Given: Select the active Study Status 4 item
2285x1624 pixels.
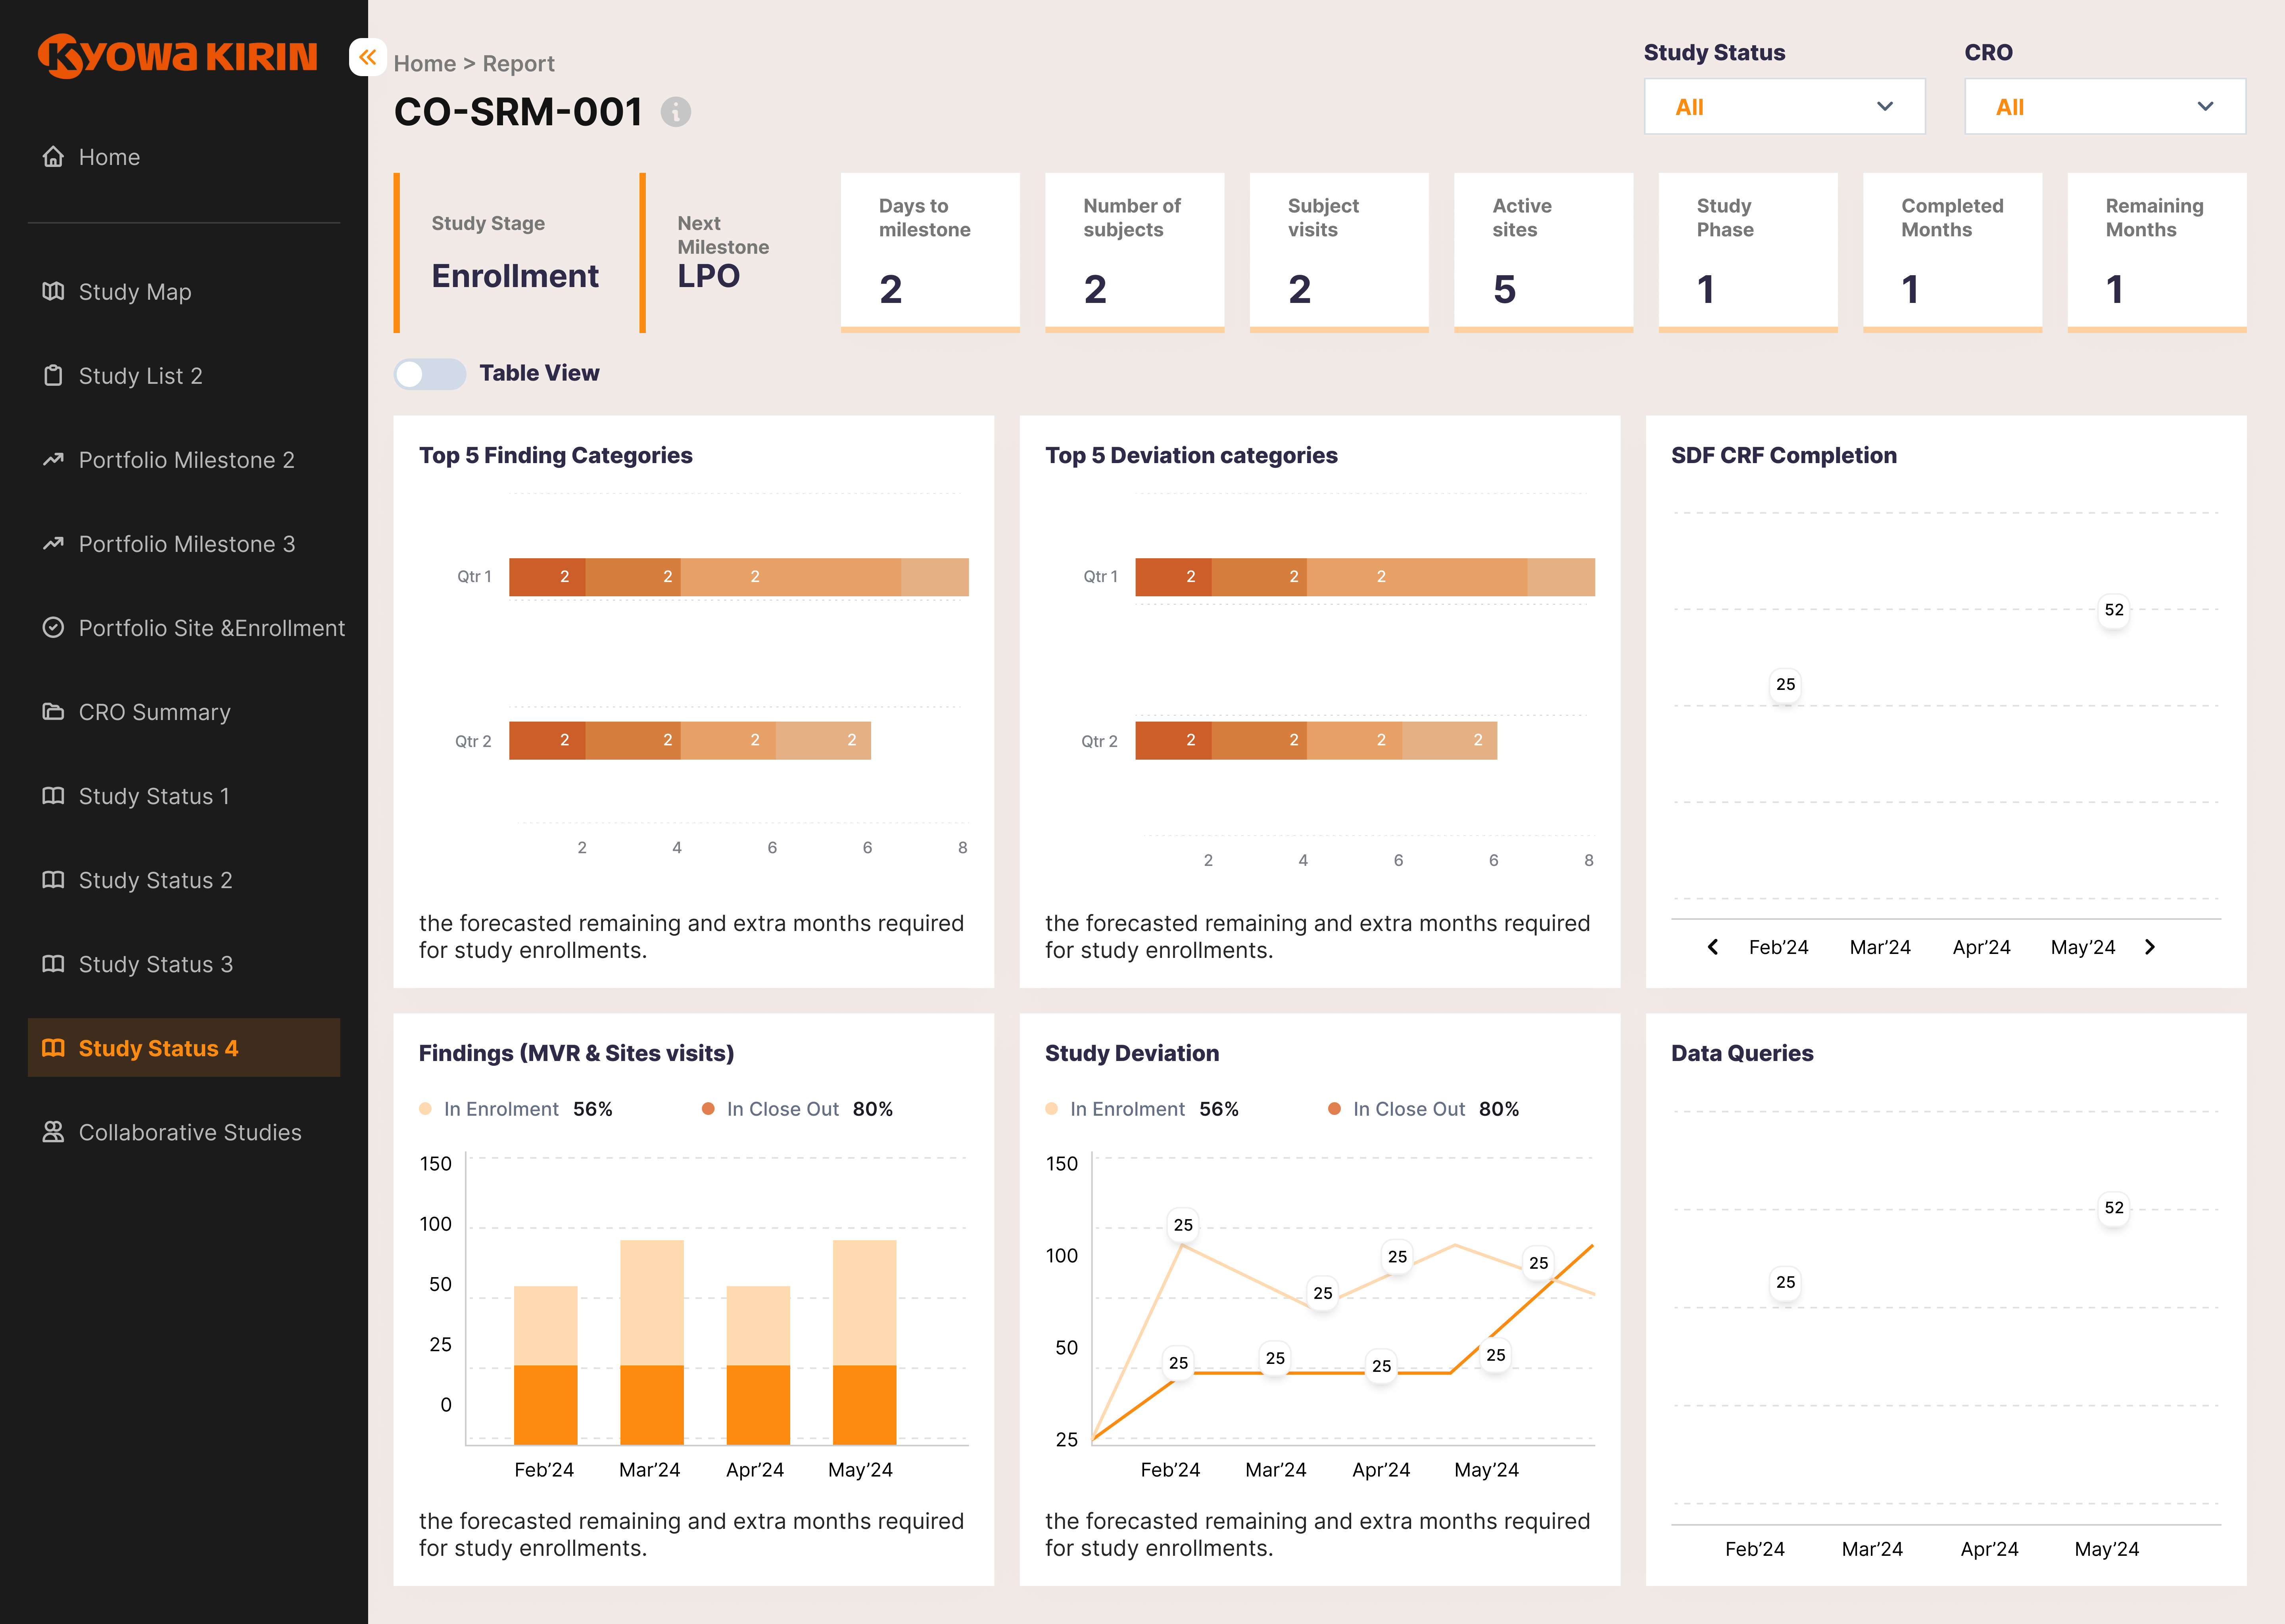Looking at the screenshot, I should click(x=184, y=1047).
